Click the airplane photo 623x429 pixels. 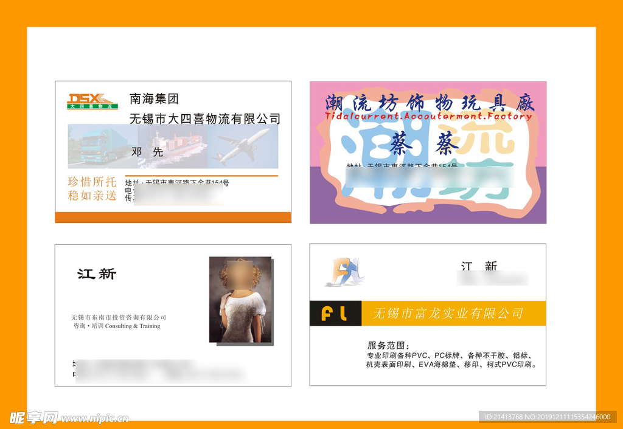coord(243,146)
